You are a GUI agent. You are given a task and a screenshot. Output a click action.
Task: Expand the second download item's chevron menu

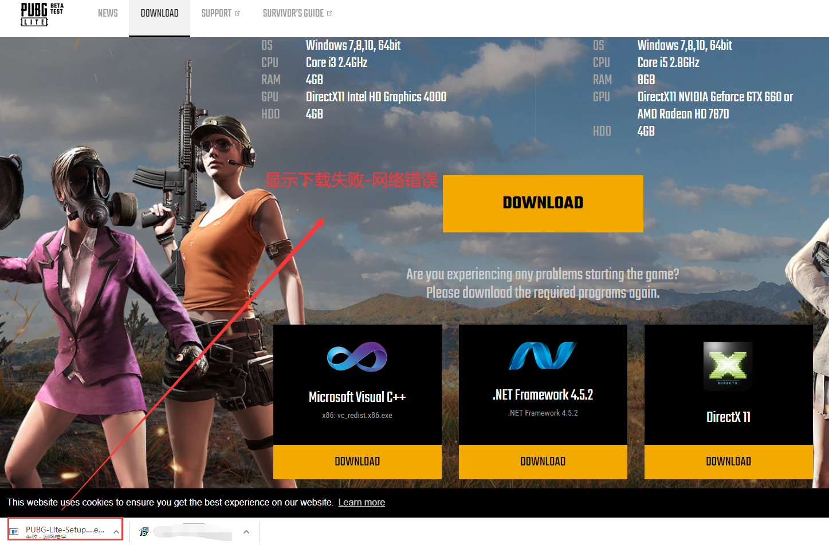246,531
